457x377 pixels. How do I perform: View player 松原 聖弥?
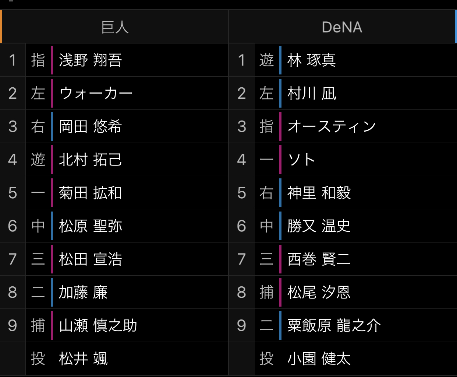pyautogui.click(x=91, y=226)
